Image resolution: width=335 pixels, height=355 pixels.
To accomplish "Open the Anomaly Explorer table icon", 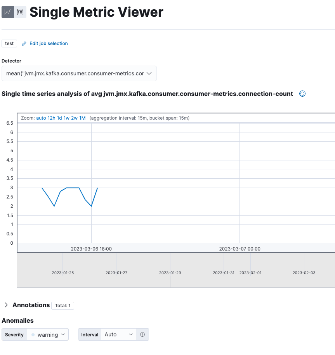I will (20, 12).
